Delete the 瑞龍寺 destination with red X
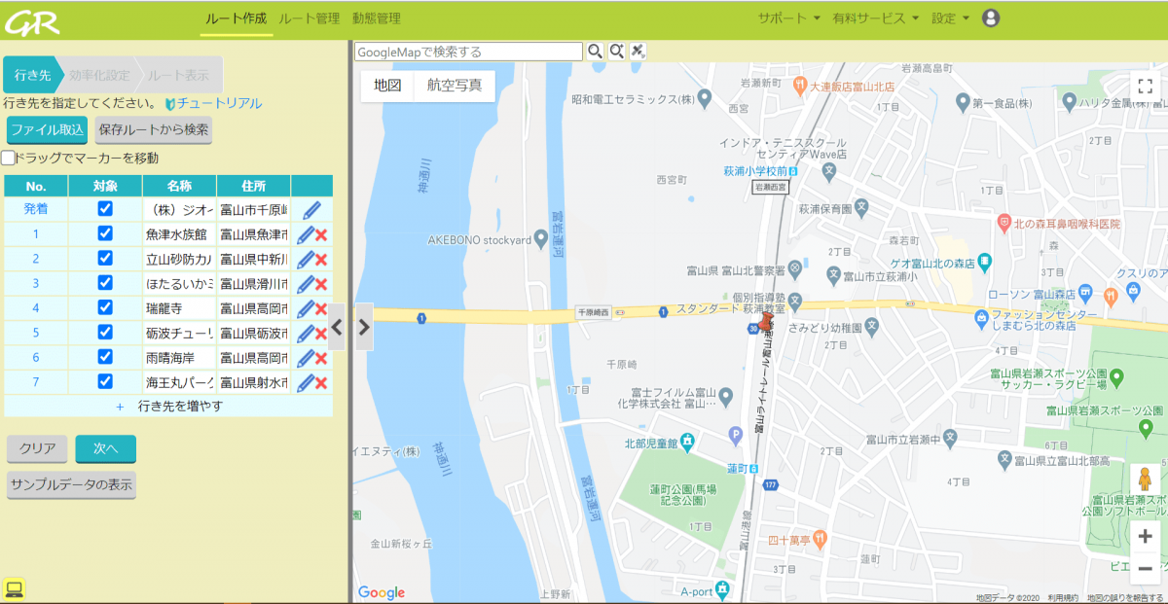 tap(321, 308)
